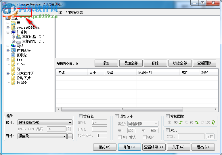Enable the 调整大小 resize checkbox

pyautogui.click(x=117, y=116)
